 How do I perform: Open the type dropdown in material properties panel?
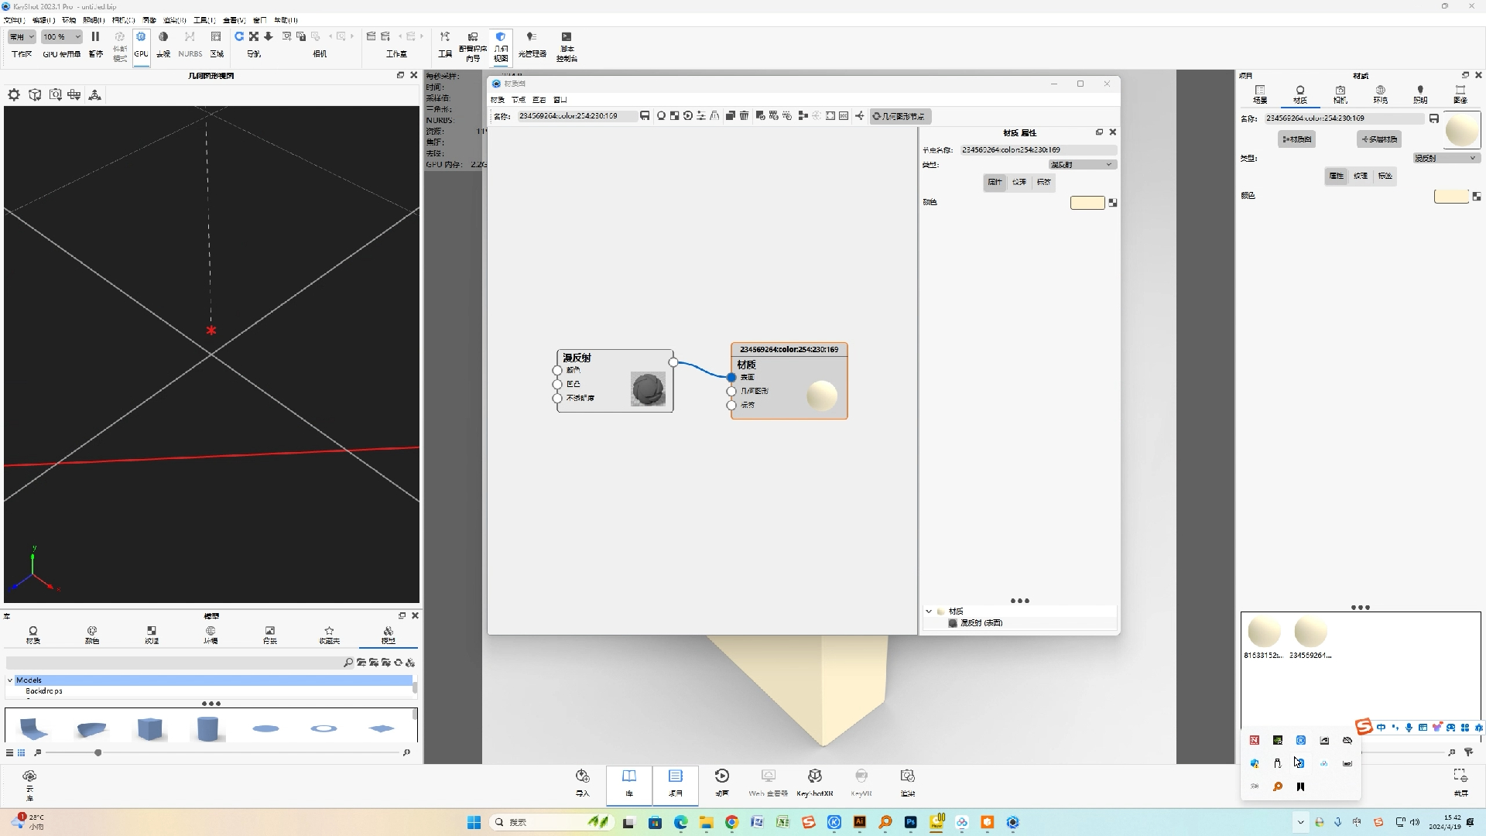tap(1082, 165)
